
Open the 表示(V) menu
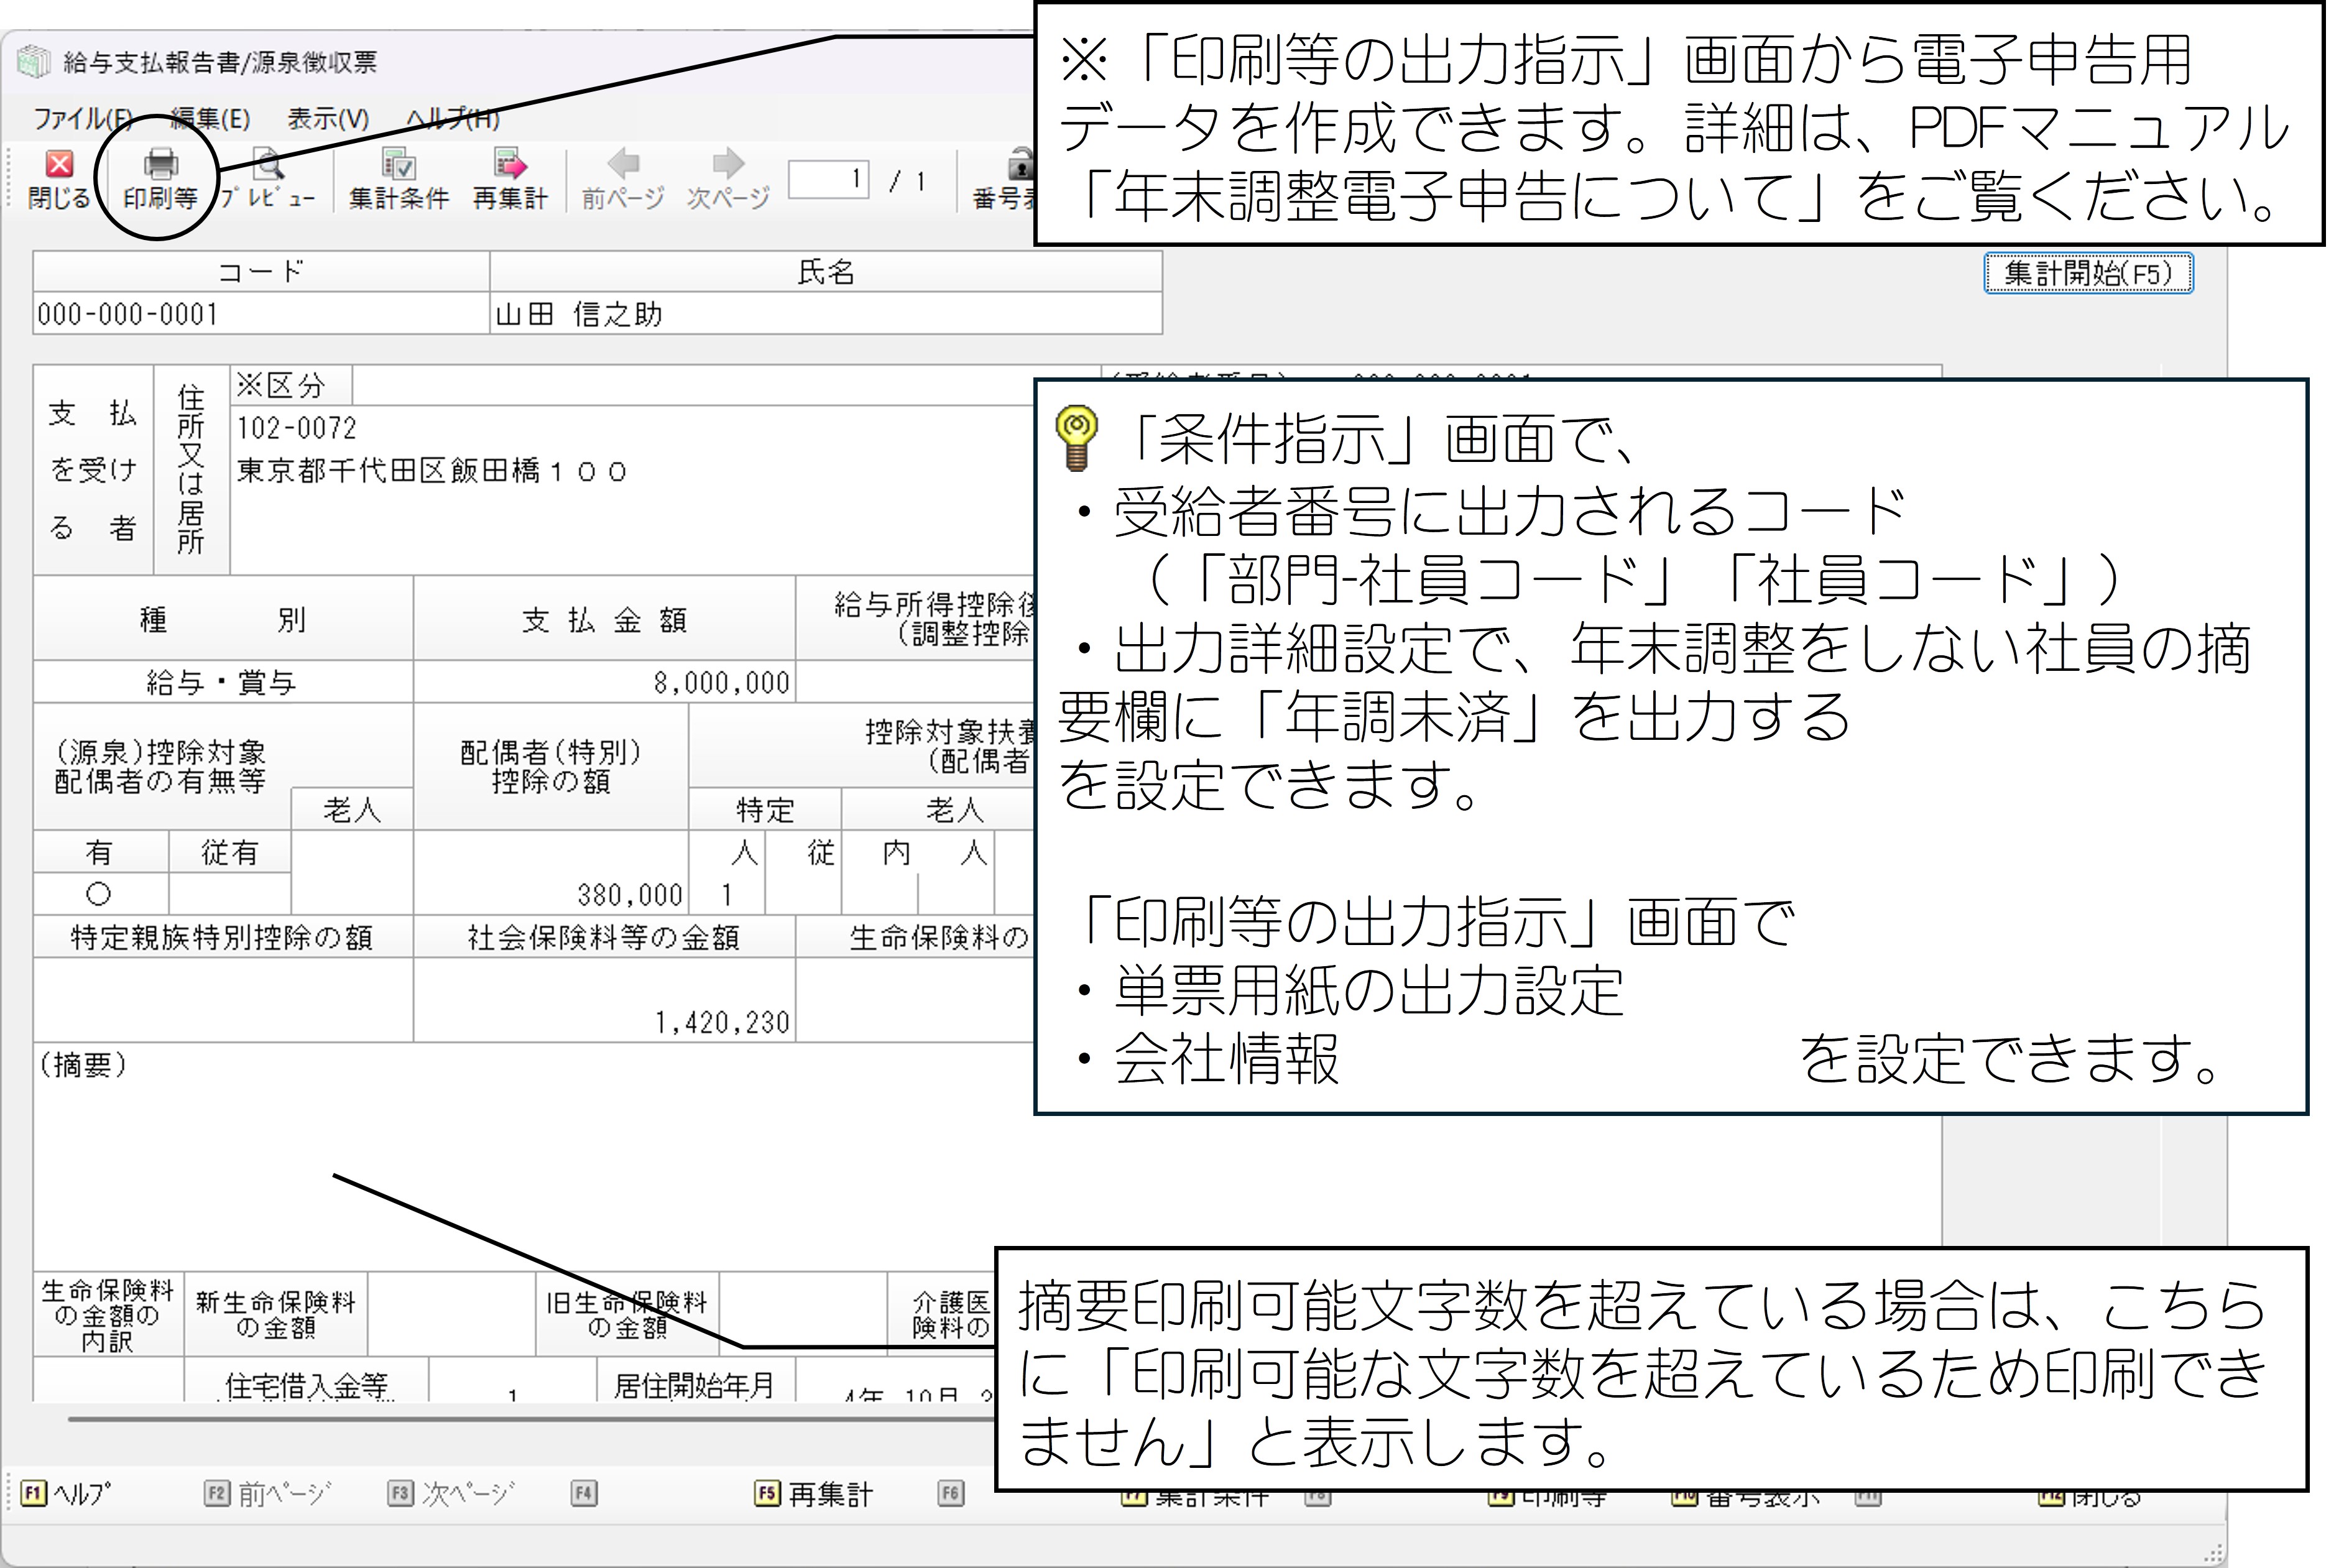click(328, 119)
